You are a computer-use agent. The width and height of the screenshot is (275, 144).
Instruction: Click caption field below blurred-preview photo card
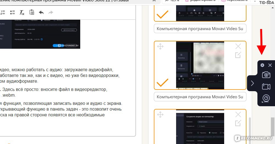pos(200,97)
